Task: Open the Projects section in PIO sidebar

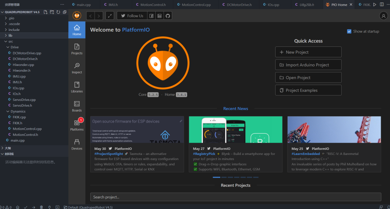Action: pos(77,49)
